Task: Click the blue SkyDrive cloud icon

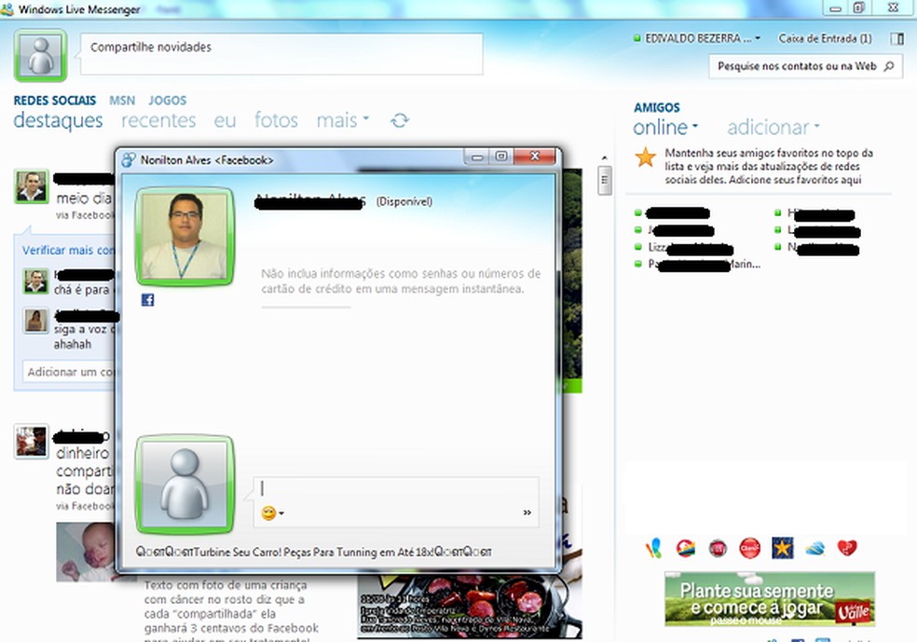Action: (x=814, y=549)
